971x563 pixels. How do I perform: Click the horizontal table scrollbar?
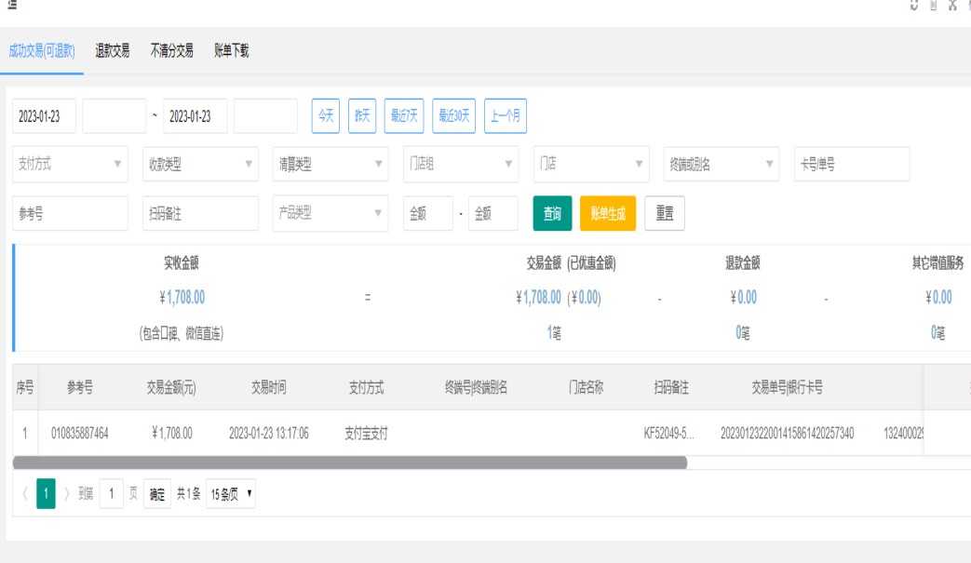click(x=350, y=462)
